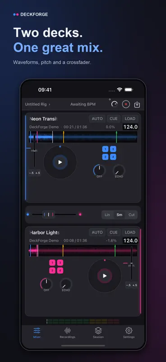Nudge Harbor Lights pitch up with +.5

pyautogui.click(x=135, y=285)
